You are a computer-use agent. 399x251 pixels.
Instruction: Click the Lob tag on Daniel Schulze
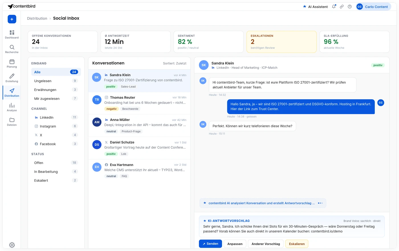tap(124, 154)
